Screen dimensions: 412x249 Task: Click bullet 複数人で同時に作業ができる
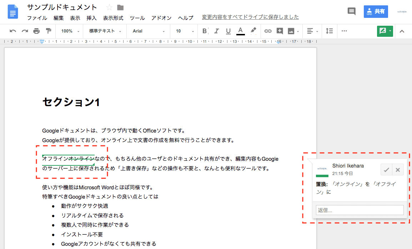[x=95, y=225]
